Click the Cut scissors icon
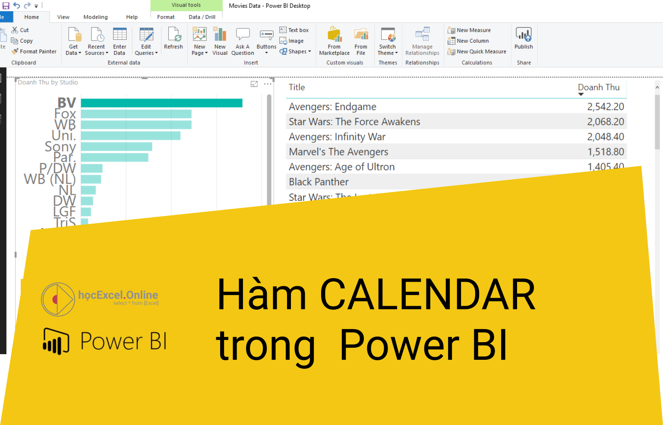The height and width of the screenshot is (425, 663). [x=15, y=30]
